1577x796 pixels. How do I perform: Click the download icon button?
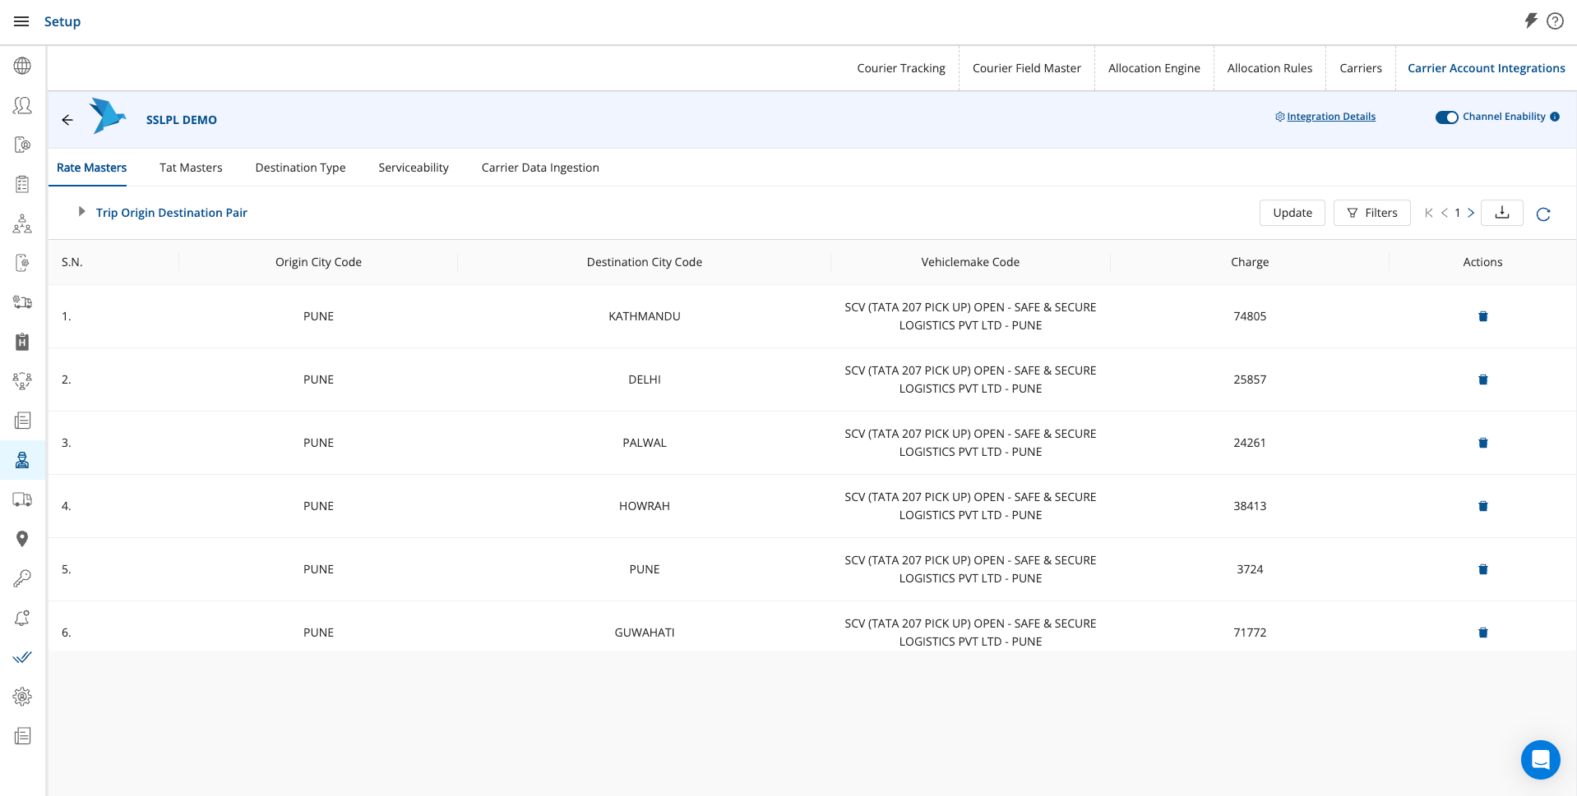(x=1501, y=213)
